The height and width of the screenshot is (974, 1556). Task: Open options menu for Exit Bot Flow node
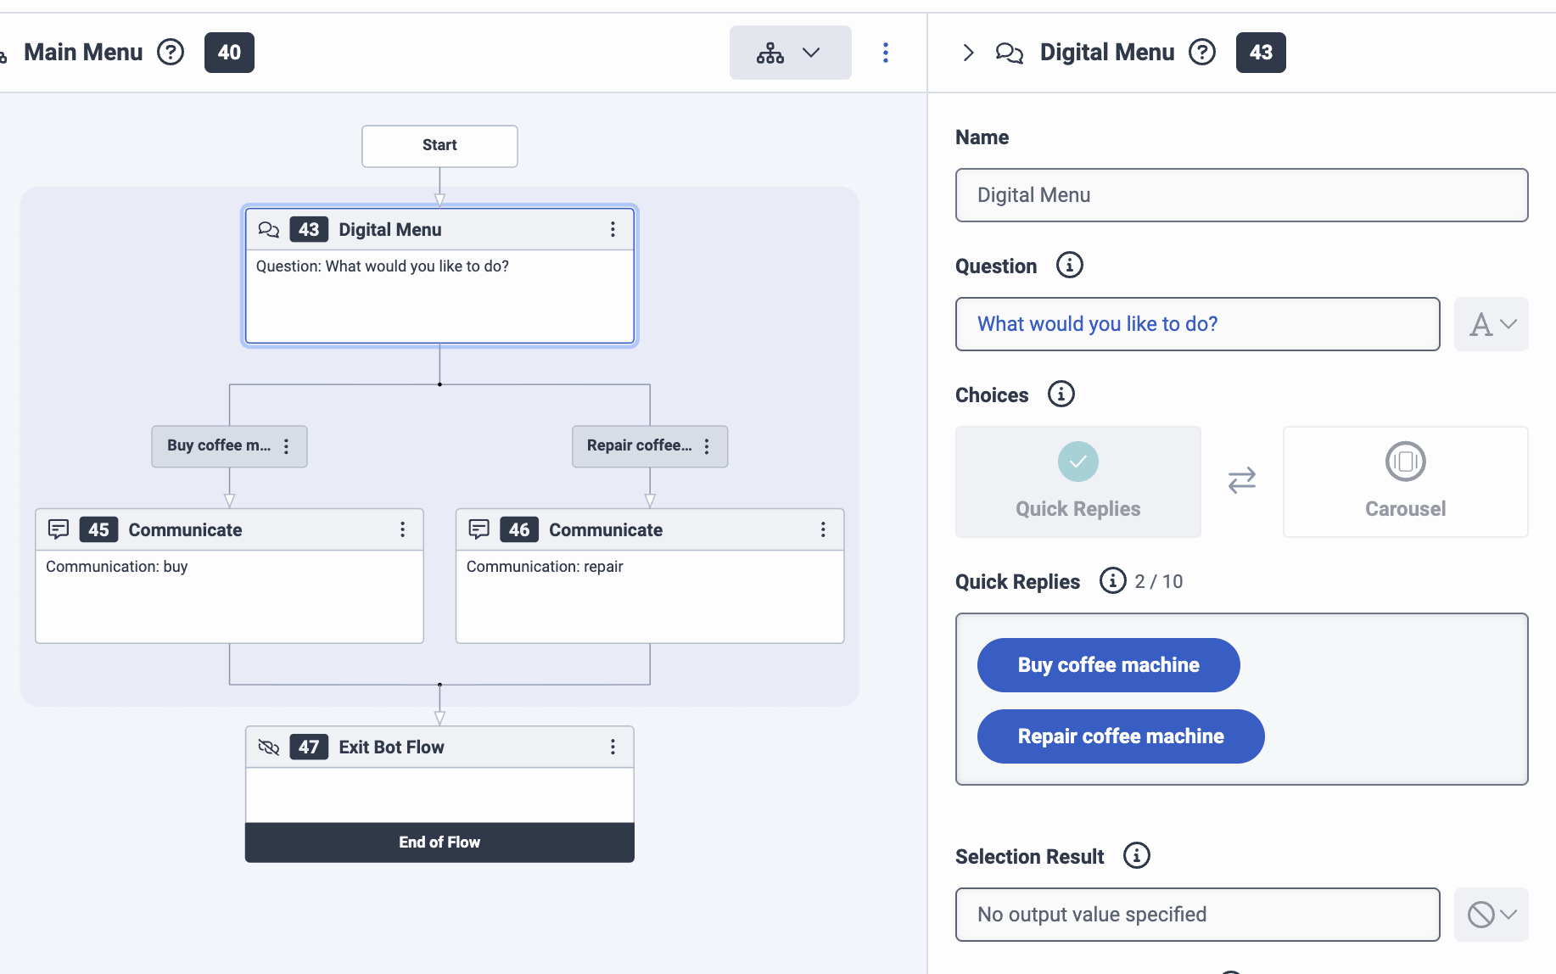(x=613, y=747)
